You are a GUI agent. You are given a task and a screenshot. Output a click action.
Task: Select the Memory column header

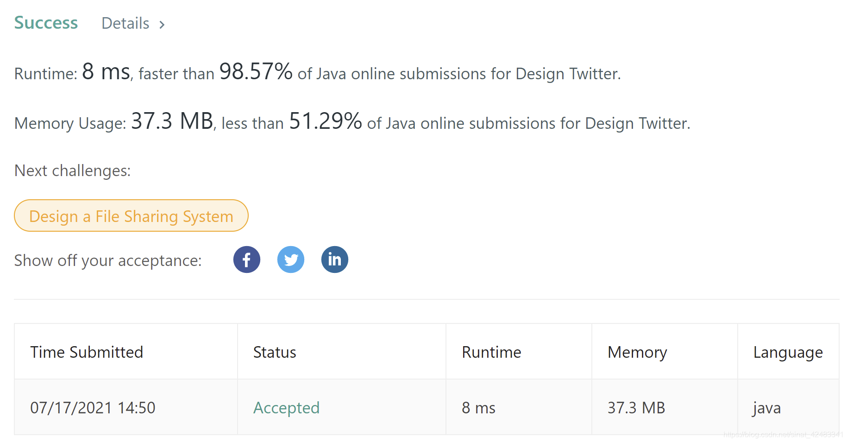pyautogui.click(x=637, y=352)
